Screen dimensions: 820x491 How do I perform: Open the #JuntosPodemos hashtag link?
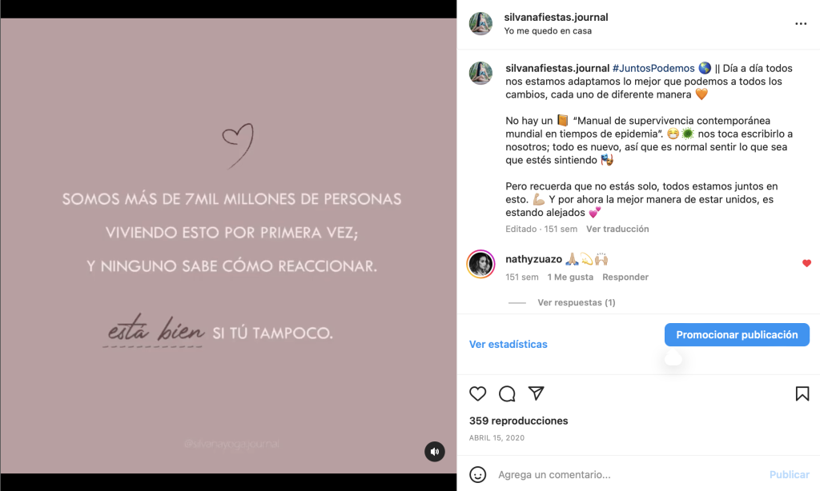point(653,69)
